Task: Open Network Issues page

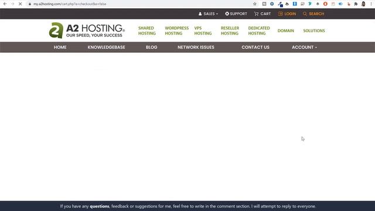Action: tap(196, 47)
